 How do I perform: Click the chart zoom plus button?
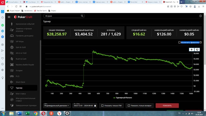point(192,49)
